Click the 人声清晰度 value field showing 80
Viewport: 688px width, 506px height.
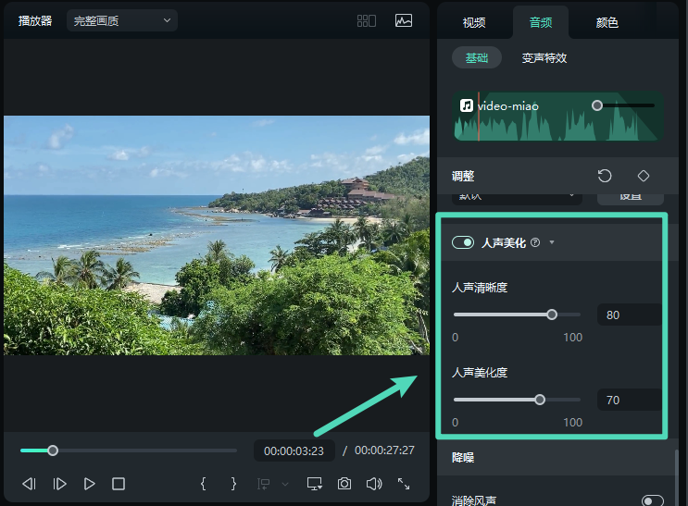click(630, 315)
